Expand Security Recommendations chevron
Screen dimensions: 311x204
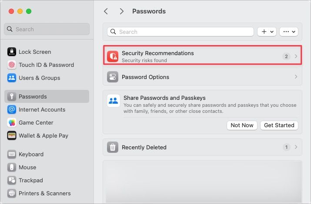(x=296, y=56)
